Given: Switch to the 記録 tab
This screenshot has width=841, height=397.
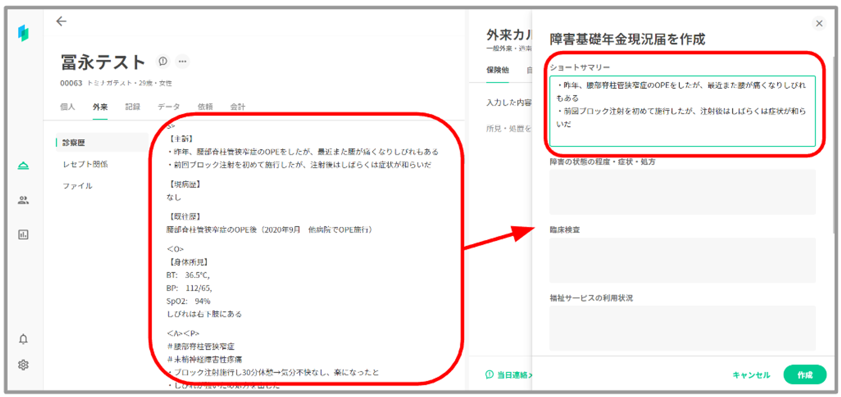Looking at the screenshot, I should [x=132, y=107].
